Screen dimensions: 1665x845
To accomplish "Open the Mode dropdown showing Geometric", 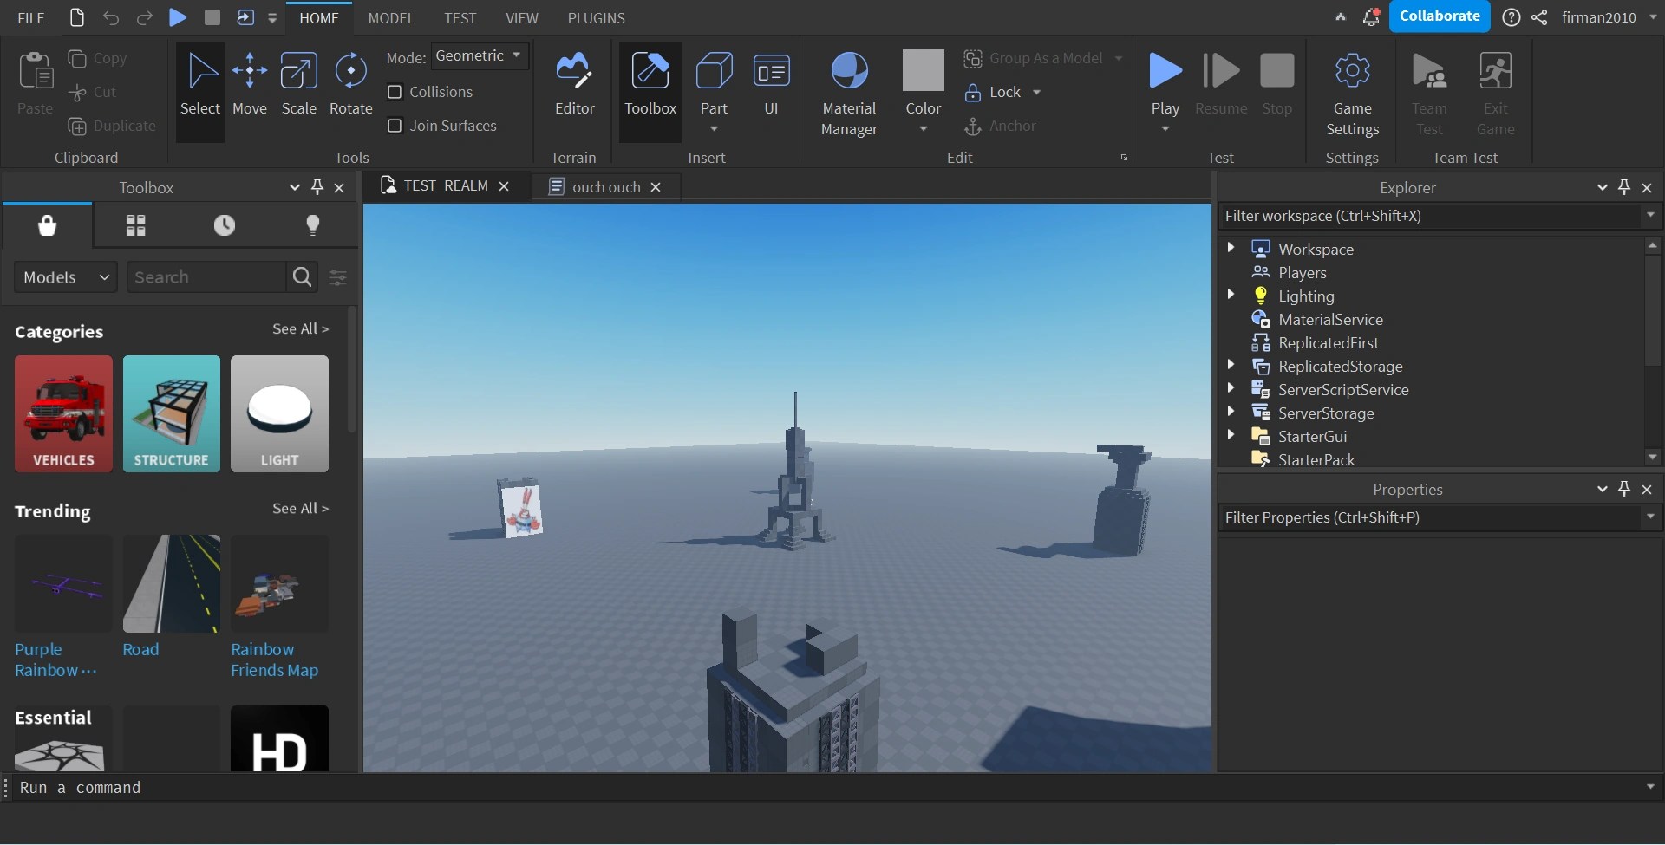I will pyautogui.click(x=480, y=56).
